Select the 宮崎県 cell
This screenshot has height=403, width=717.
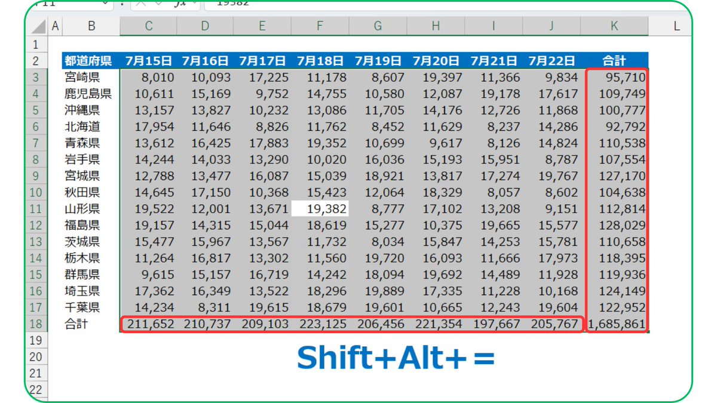coord(91,77)
